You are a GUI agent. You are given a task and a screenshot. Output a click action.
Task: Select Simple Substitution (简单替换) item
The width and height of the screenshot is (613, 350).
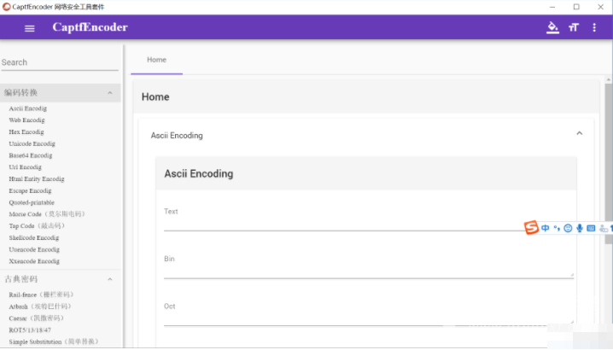pyautogui.click(x=54, y=341)
